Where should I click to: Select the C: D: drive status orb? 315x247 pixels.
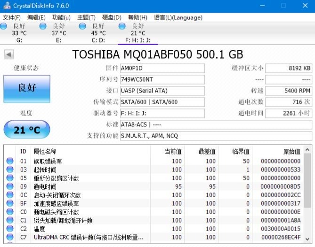83,26
